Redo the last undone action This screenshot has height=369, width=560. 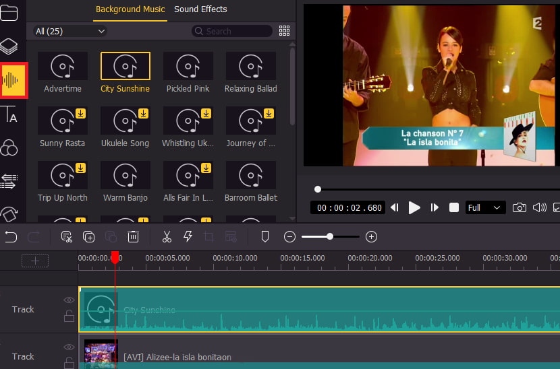[34, 237]
